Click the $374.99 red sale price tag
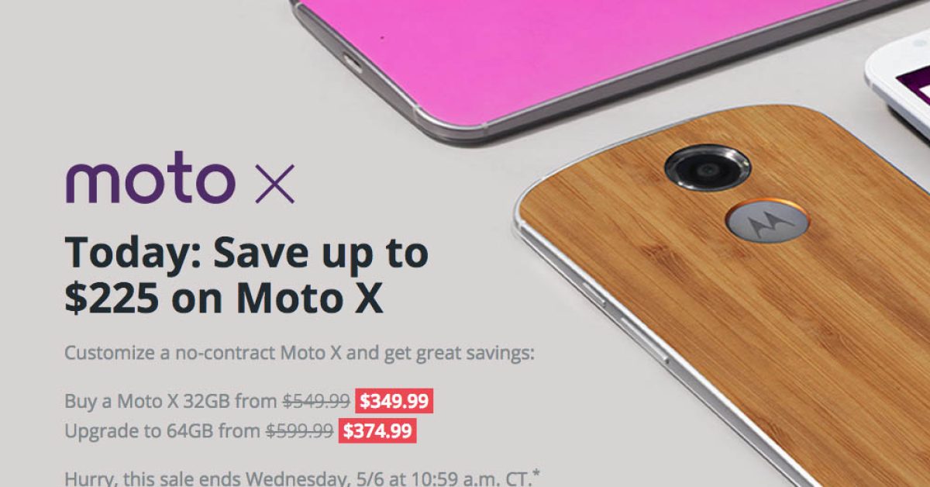 [377, 430]
